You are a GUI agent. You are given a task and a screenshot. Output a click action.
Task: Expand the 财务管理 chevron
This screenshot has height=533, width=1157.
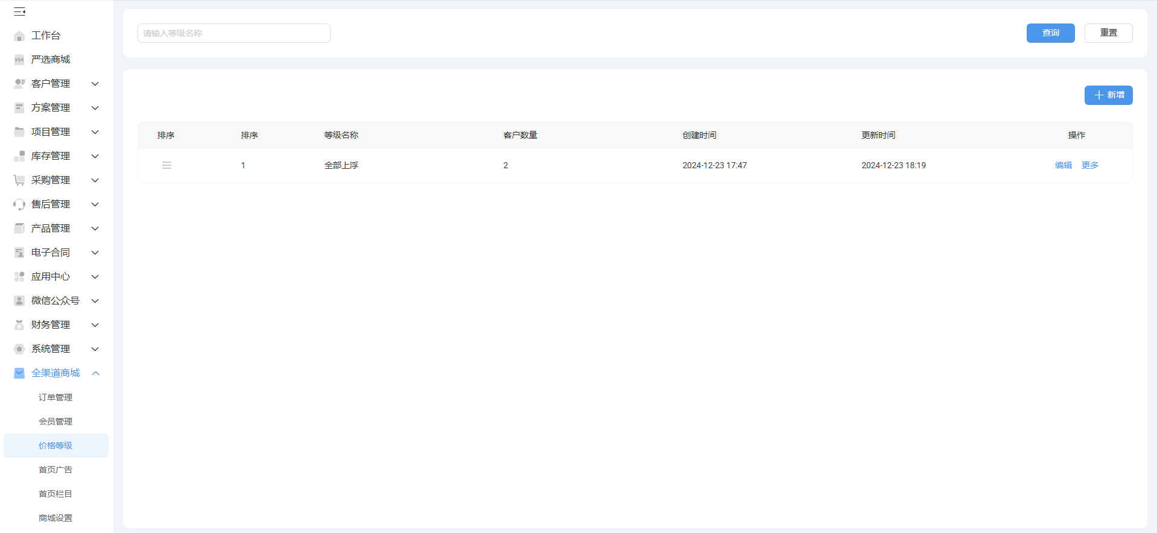95,325
